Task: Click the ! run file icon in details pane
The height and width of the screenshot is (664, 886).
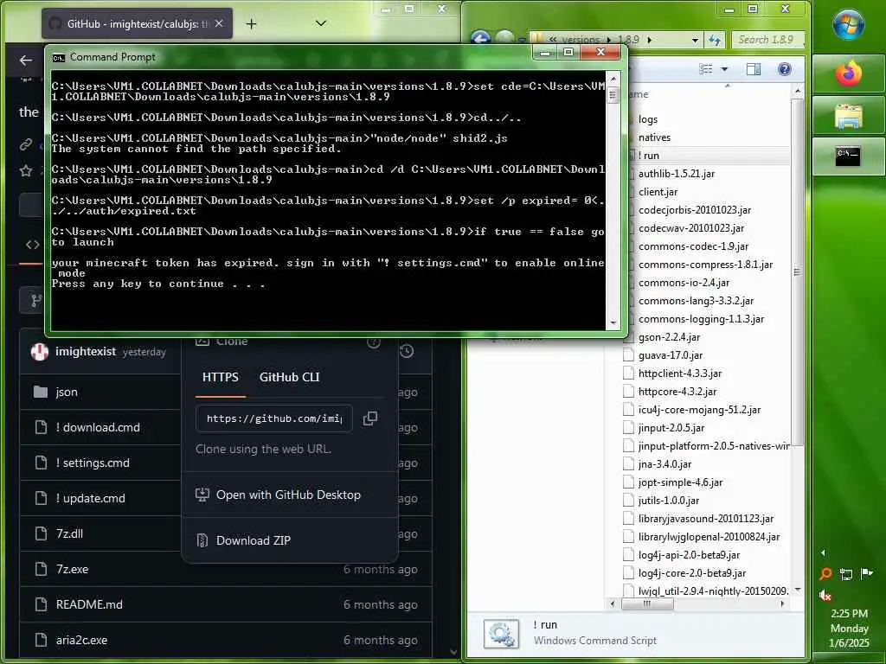Action: [x=501, y=634]
